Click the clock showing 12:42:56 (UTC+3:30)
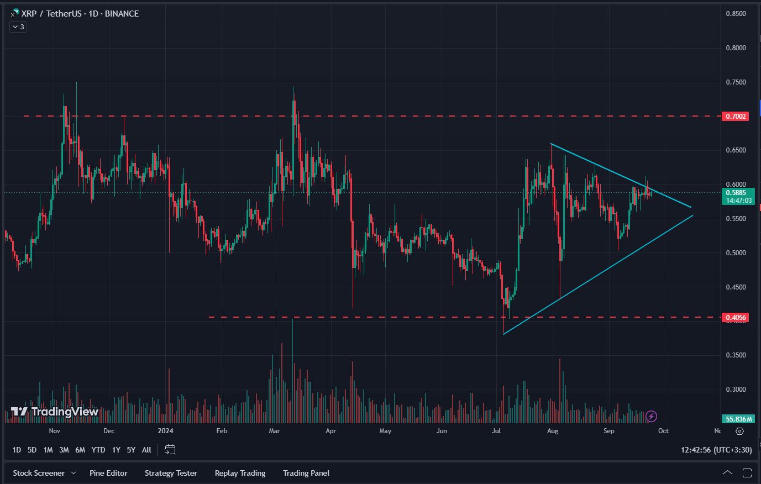The width and height of the screenshot is (761, 484). click(716, 450)
